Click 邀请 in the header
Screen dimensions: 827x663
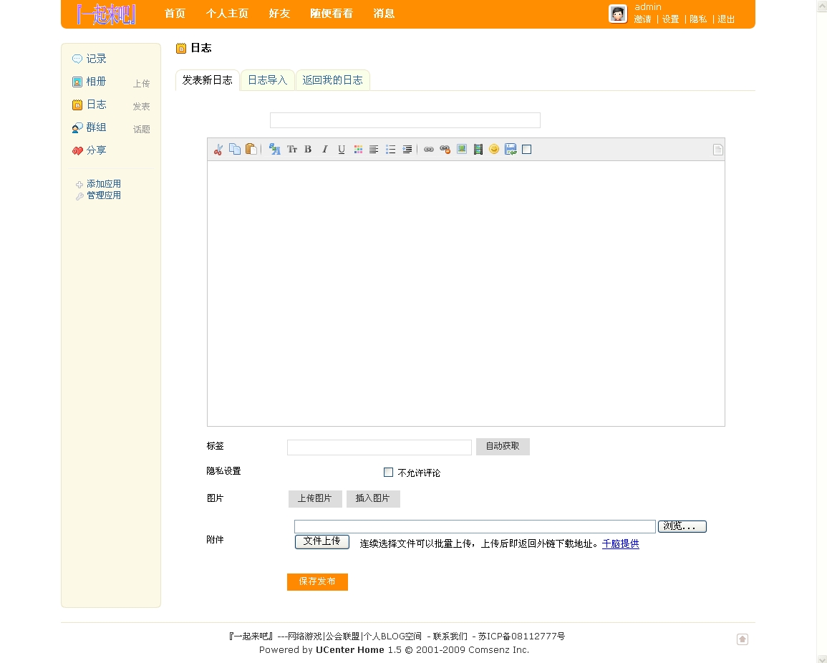tap(642, 19)
